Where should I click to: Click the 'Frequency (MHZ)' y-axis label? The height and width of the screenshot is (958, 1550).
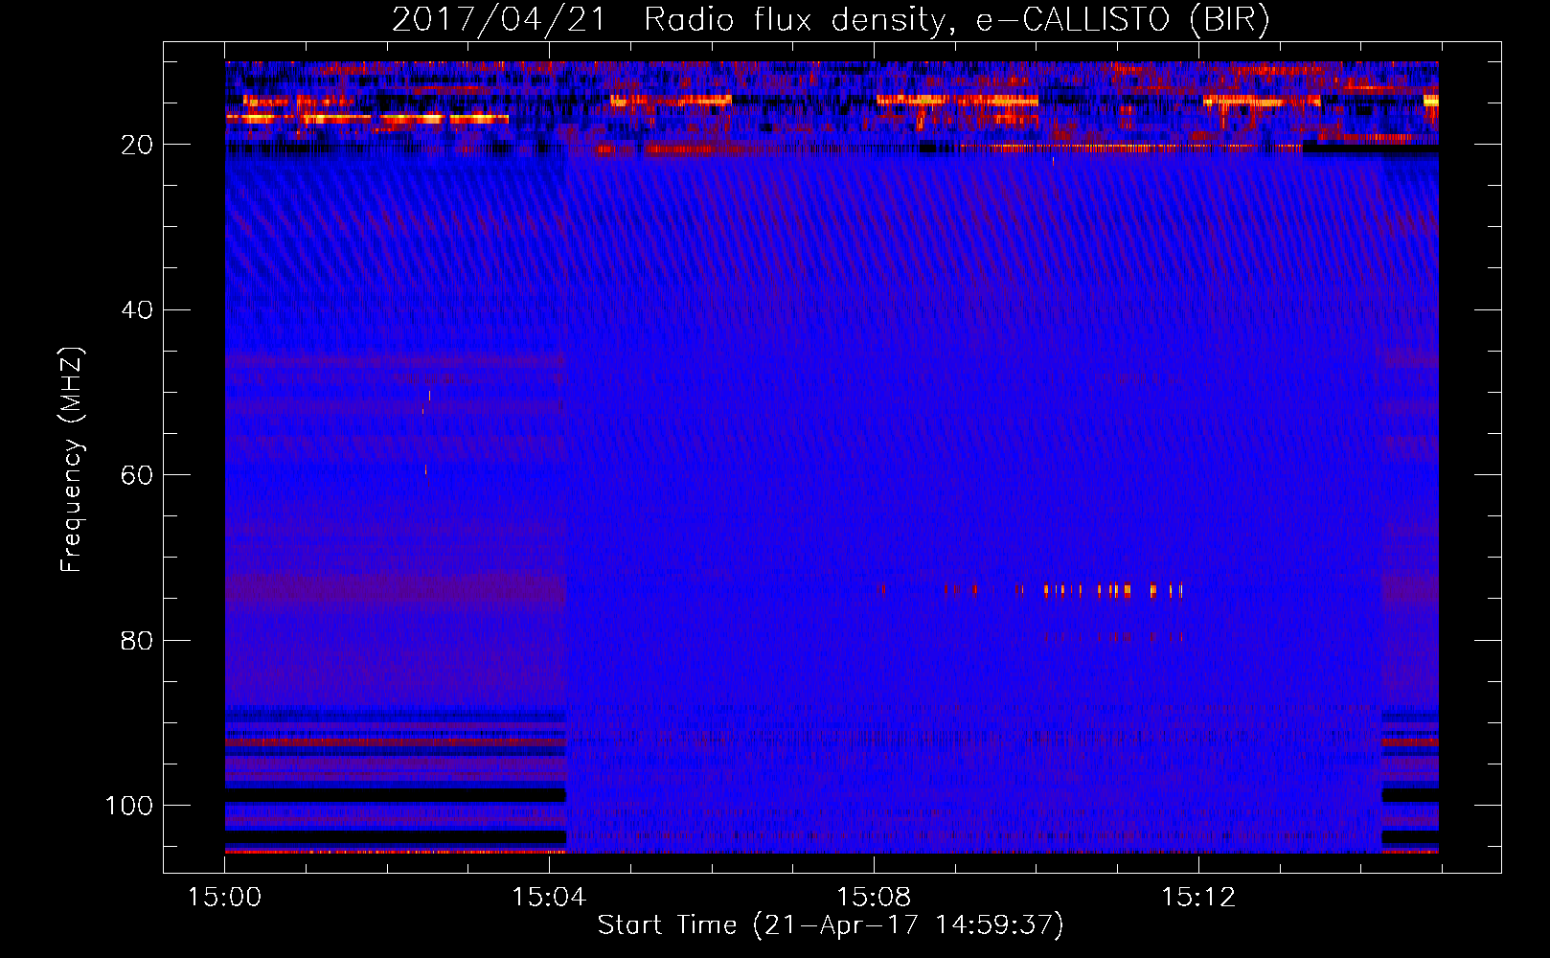click(x=72, y=459)
